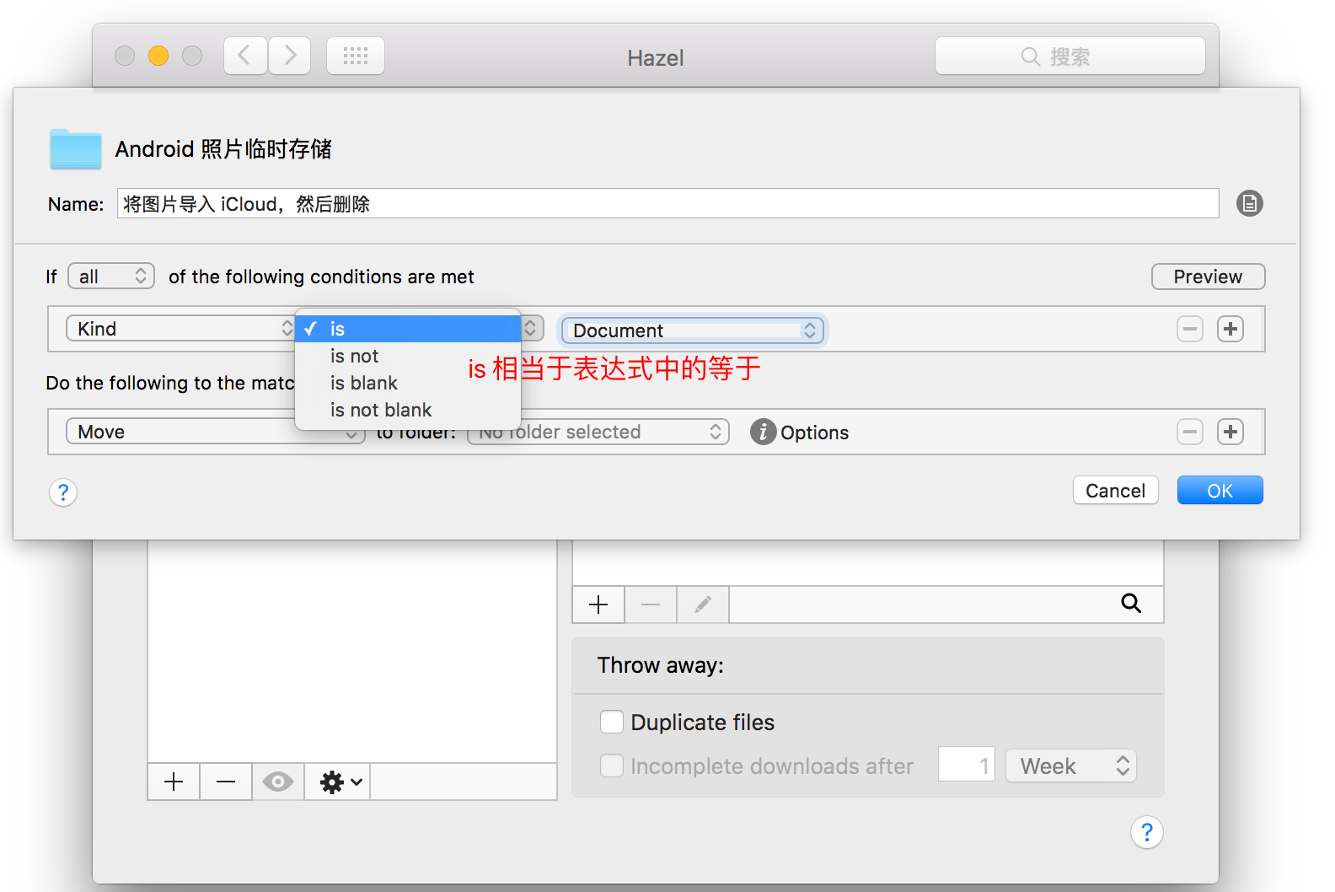1335x892 pixels.
Task: Expand the Document type dropdown
Action: click(693, 330)
